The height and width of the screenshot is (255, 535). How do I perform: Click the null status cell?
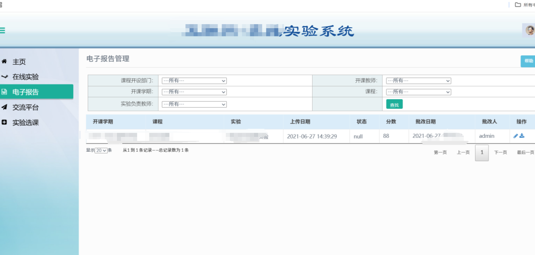click(x=358, y=136)
